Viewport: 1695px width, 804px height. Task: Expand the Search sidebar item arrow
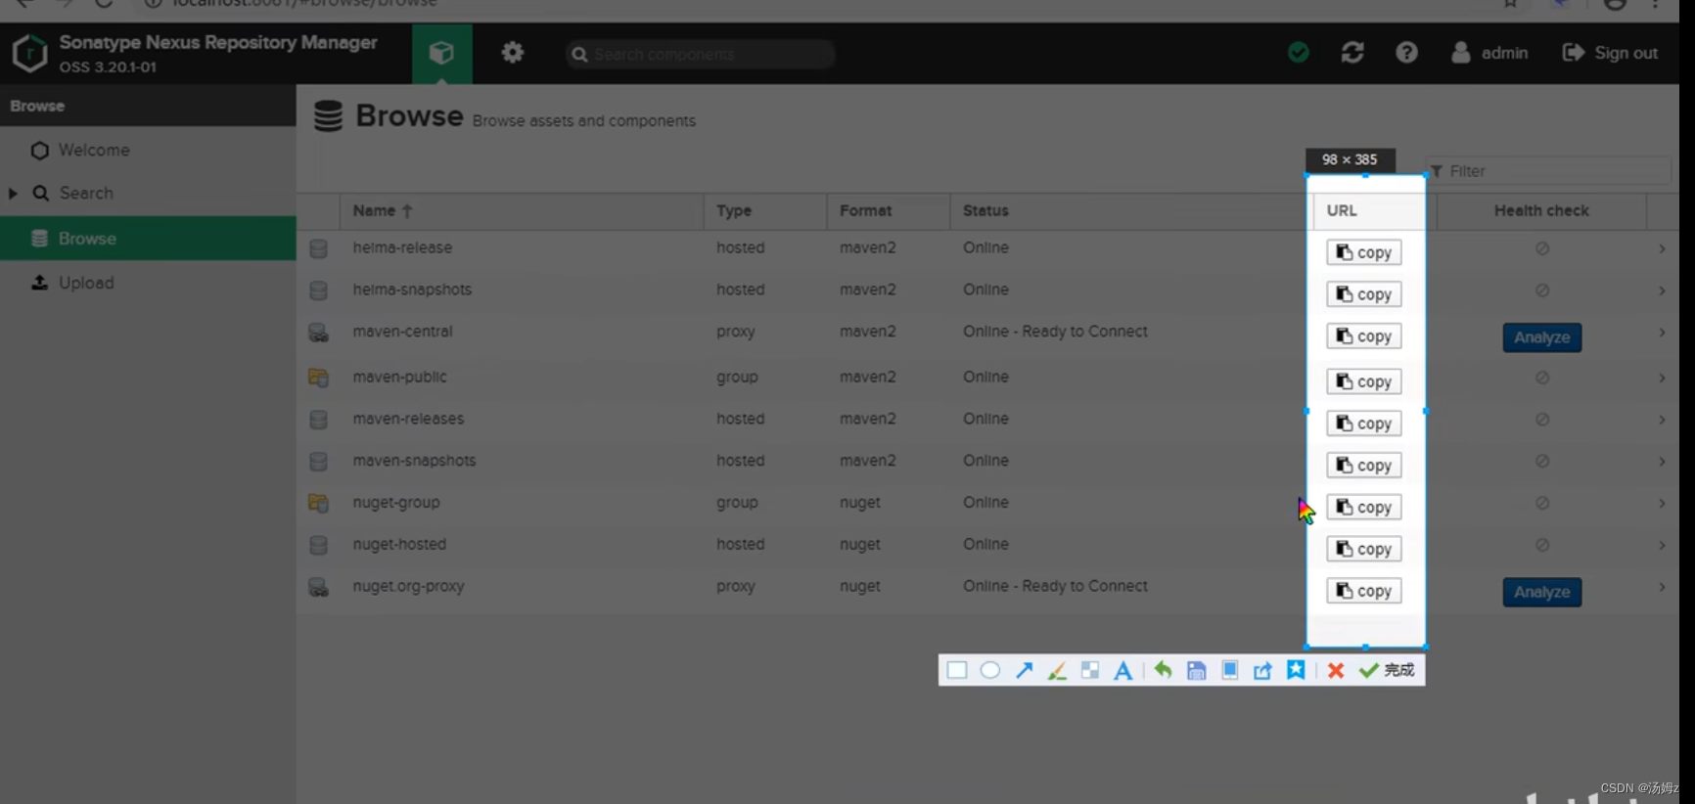(13, 194)
